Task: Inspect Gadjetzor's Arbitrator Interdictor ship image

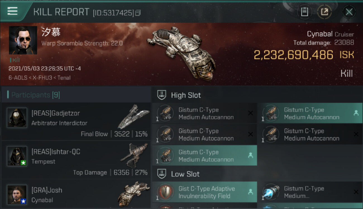Action: coord(133,117)
